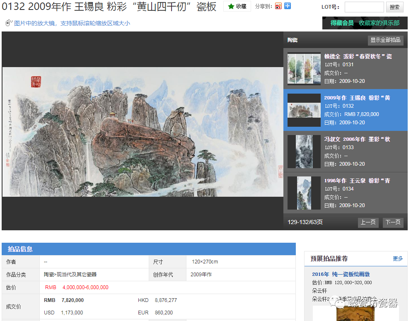
Task: Open the 2016年 纯一瓷板绘画敦 recommendation
Action: coord(340,274)
